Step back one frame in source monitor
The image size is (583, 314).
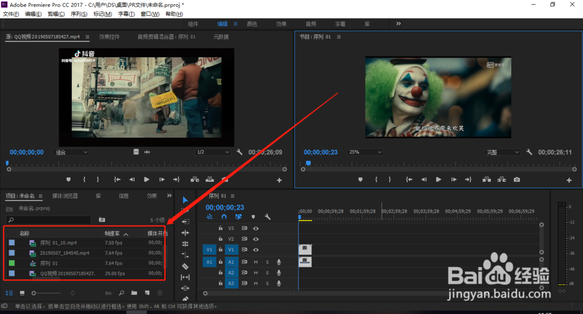pyautogui.click(x=132, y=179)
